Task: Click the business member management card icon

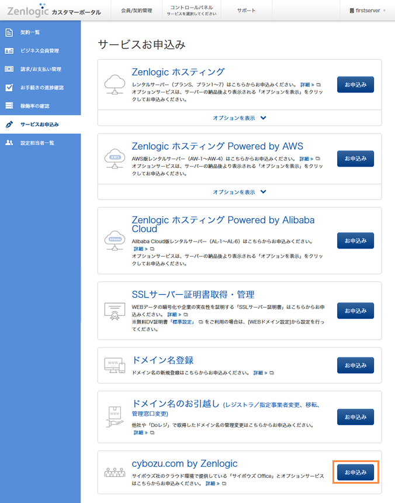Action: [9, 51]
